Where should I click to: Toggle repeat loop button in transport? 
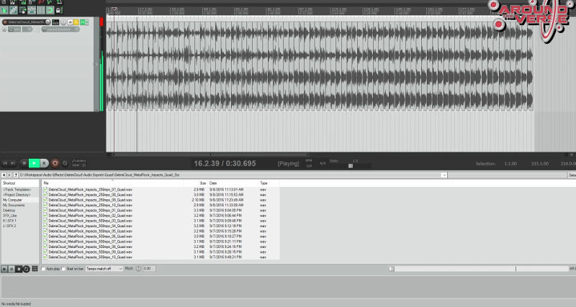click(66, 163)
